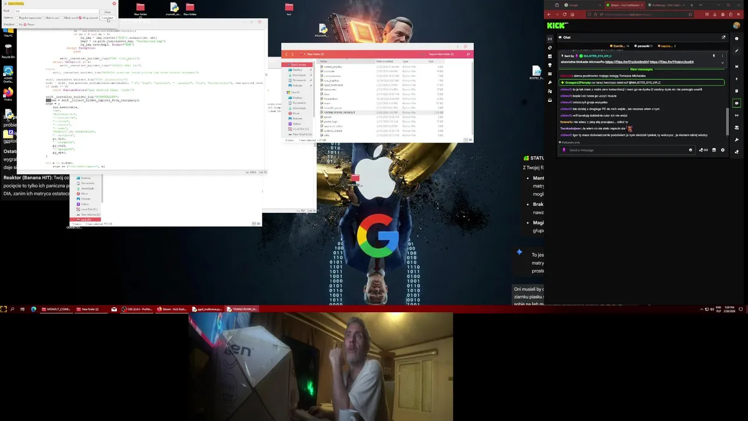Image resolution: width=748 pixels, height=421 pixels.
Task: Open the Recycle Bin desktop icon
Action: tap(8, 51)
